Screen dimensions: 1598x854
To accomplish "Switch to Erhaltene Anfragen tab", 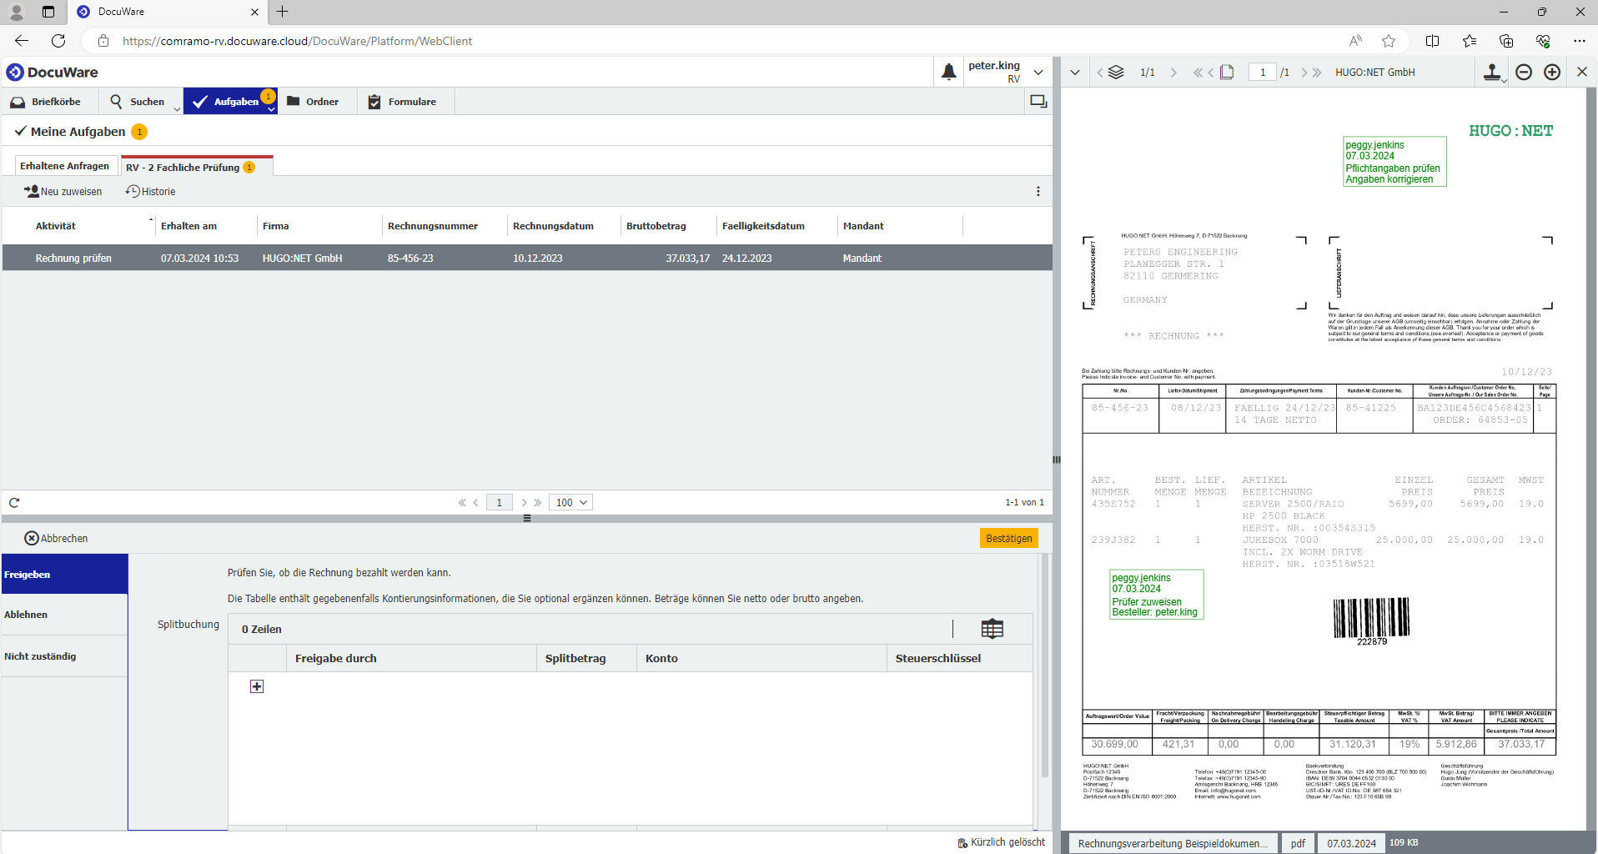I will pos(65,166).
